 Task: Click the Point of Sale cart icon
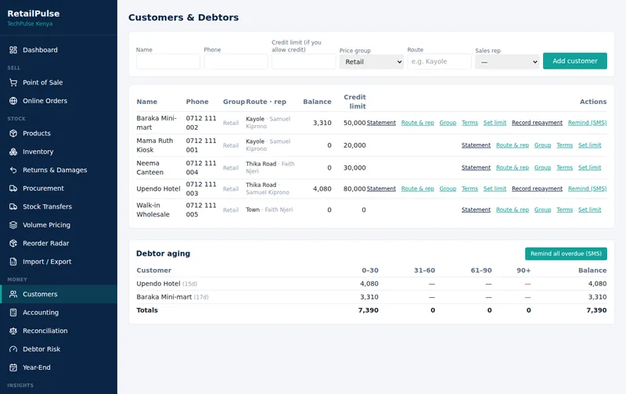[x=13, y=83]
